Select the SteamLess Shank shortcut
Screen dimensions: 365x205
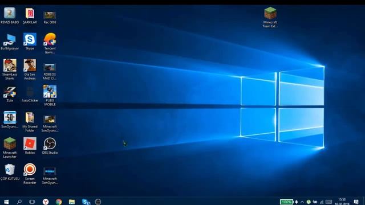(10, 69)
